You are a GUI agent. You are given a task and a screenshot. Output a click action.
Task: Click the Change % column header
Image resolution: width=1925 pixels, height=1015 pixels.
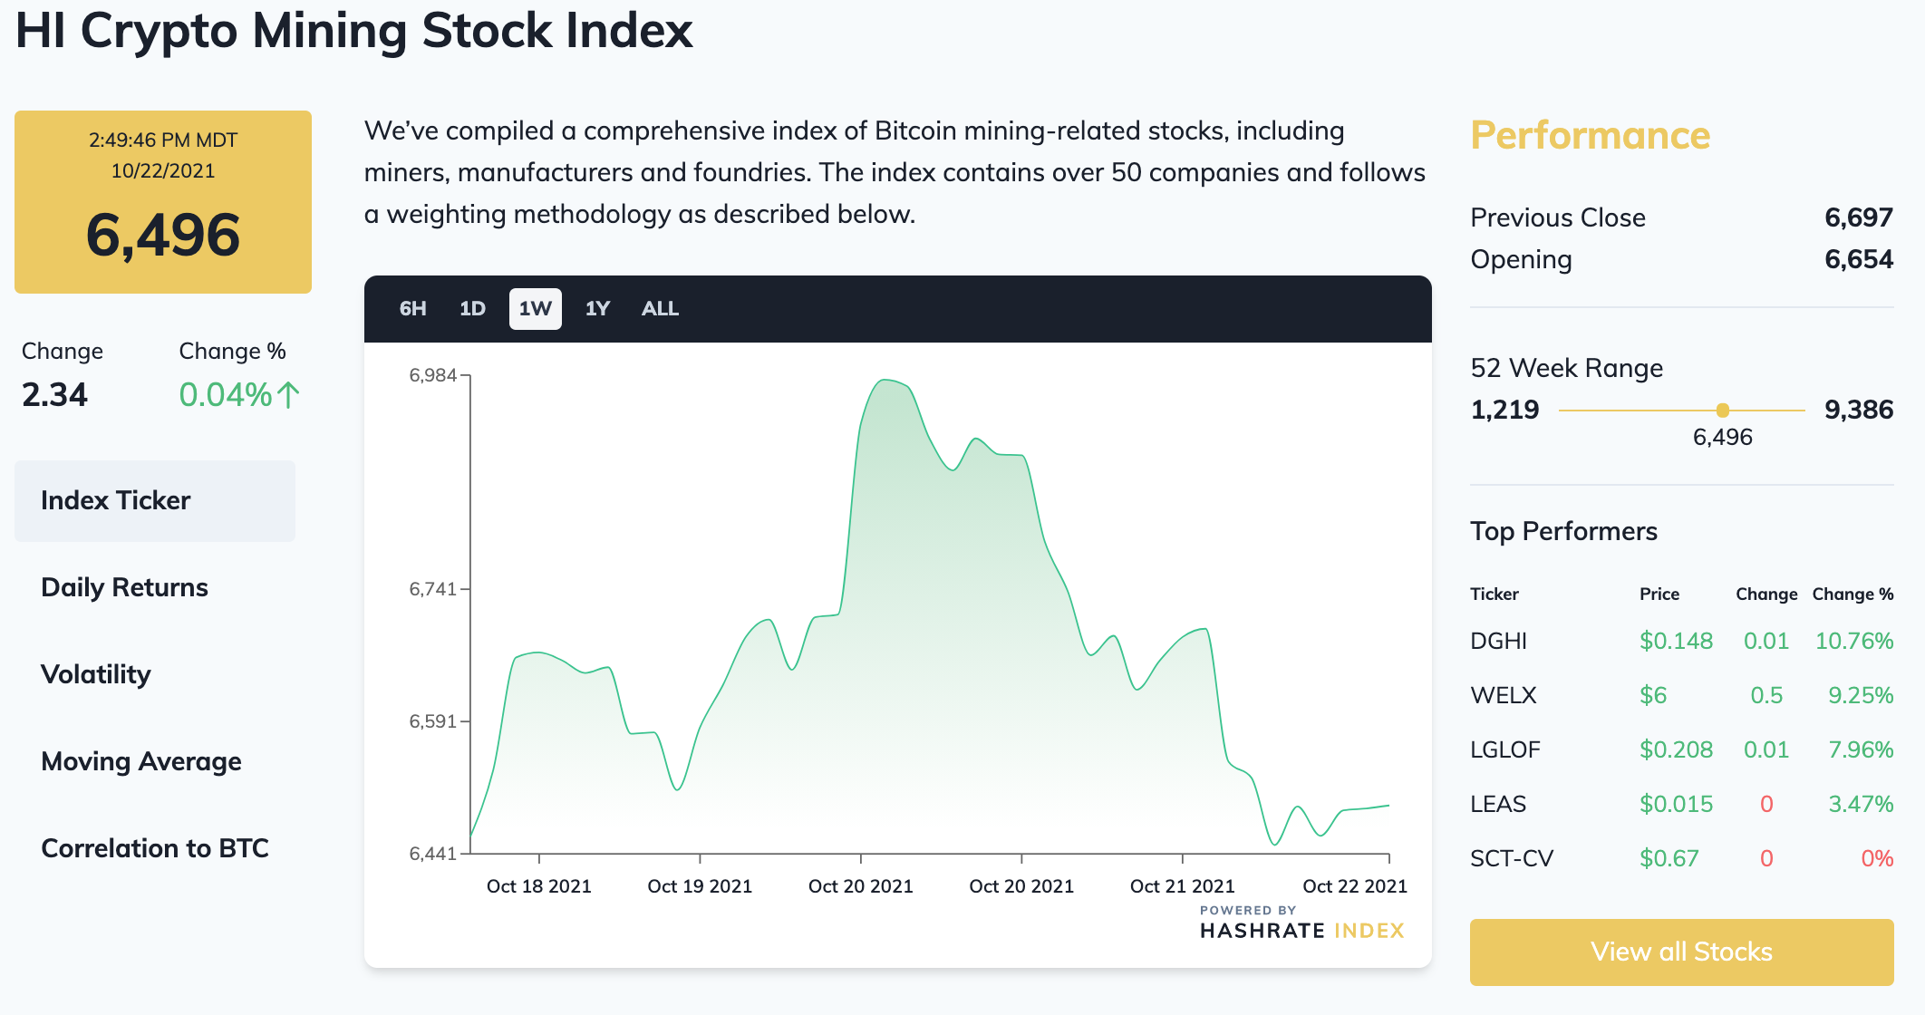tap(1852, 594)
